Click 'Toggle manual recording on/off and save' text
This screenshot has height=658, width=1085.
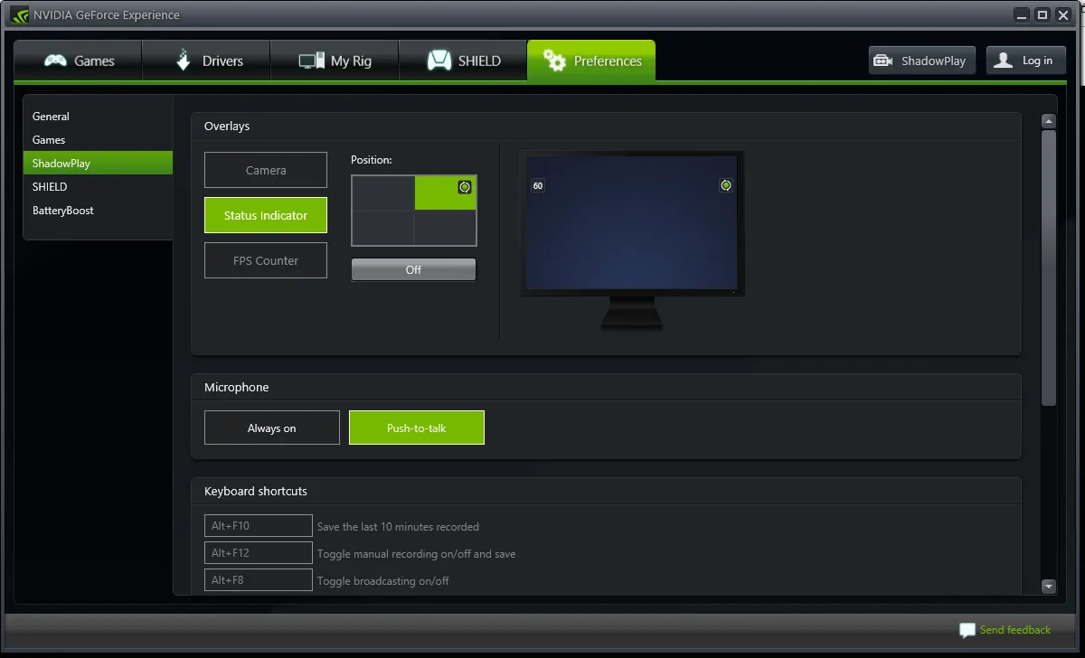click(417, 554)
